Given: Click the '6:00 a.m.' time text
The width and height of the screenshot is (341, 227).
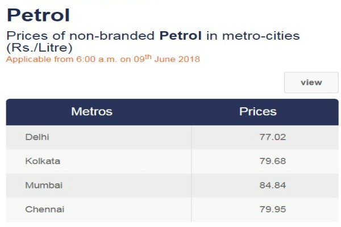Looking at the screenshot, I should [x=97, y=59].
